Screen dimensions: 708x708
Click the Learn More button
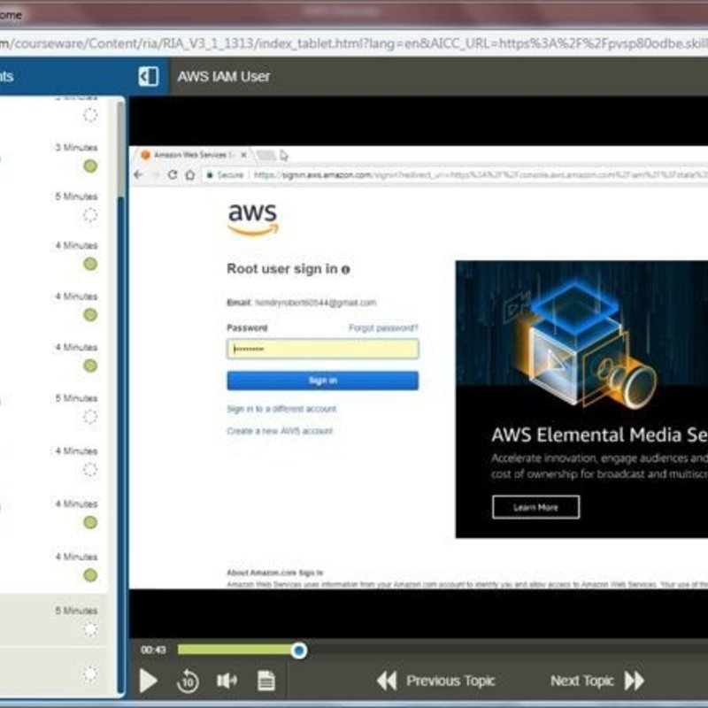[x=536, y=507]
